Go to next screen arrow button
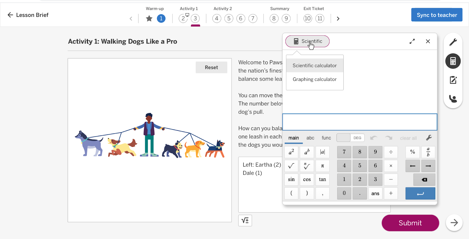The image size is (469, 239). coord(454,223)
